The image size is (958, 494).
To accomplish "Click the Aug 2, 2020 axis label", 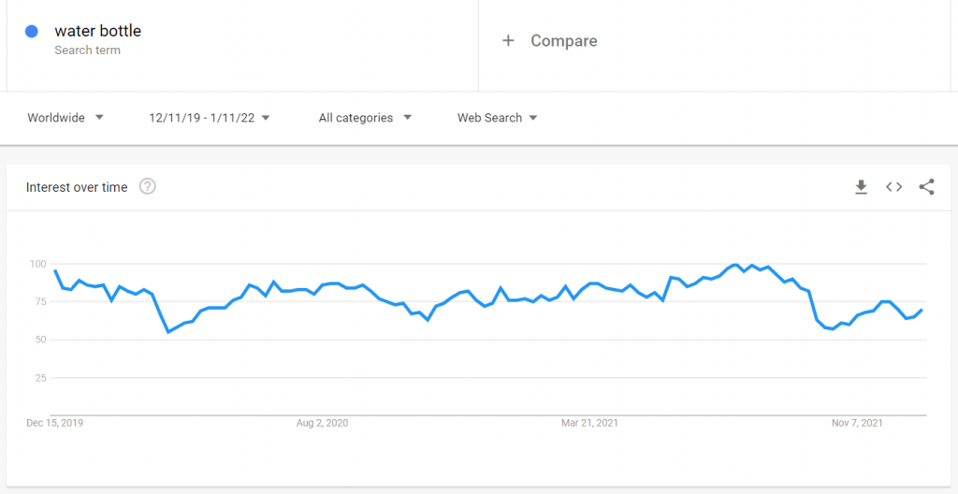I will click(322, 423).
